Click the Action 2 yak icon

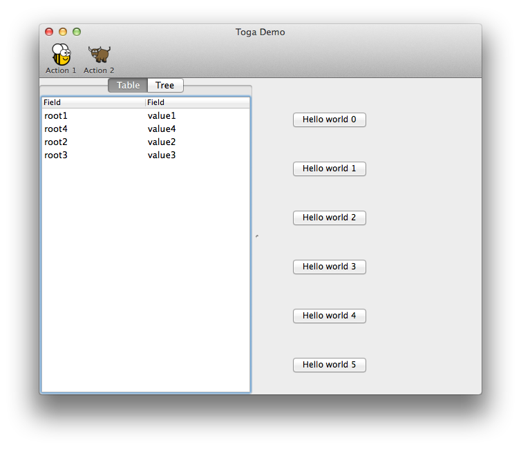[99, 55]
